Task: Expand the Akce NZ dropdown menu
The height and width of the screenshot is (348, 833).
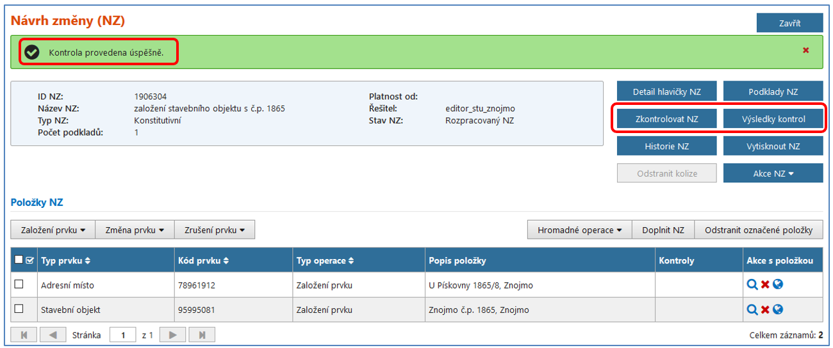Action: pyautogui.click(x=773, y=173)
